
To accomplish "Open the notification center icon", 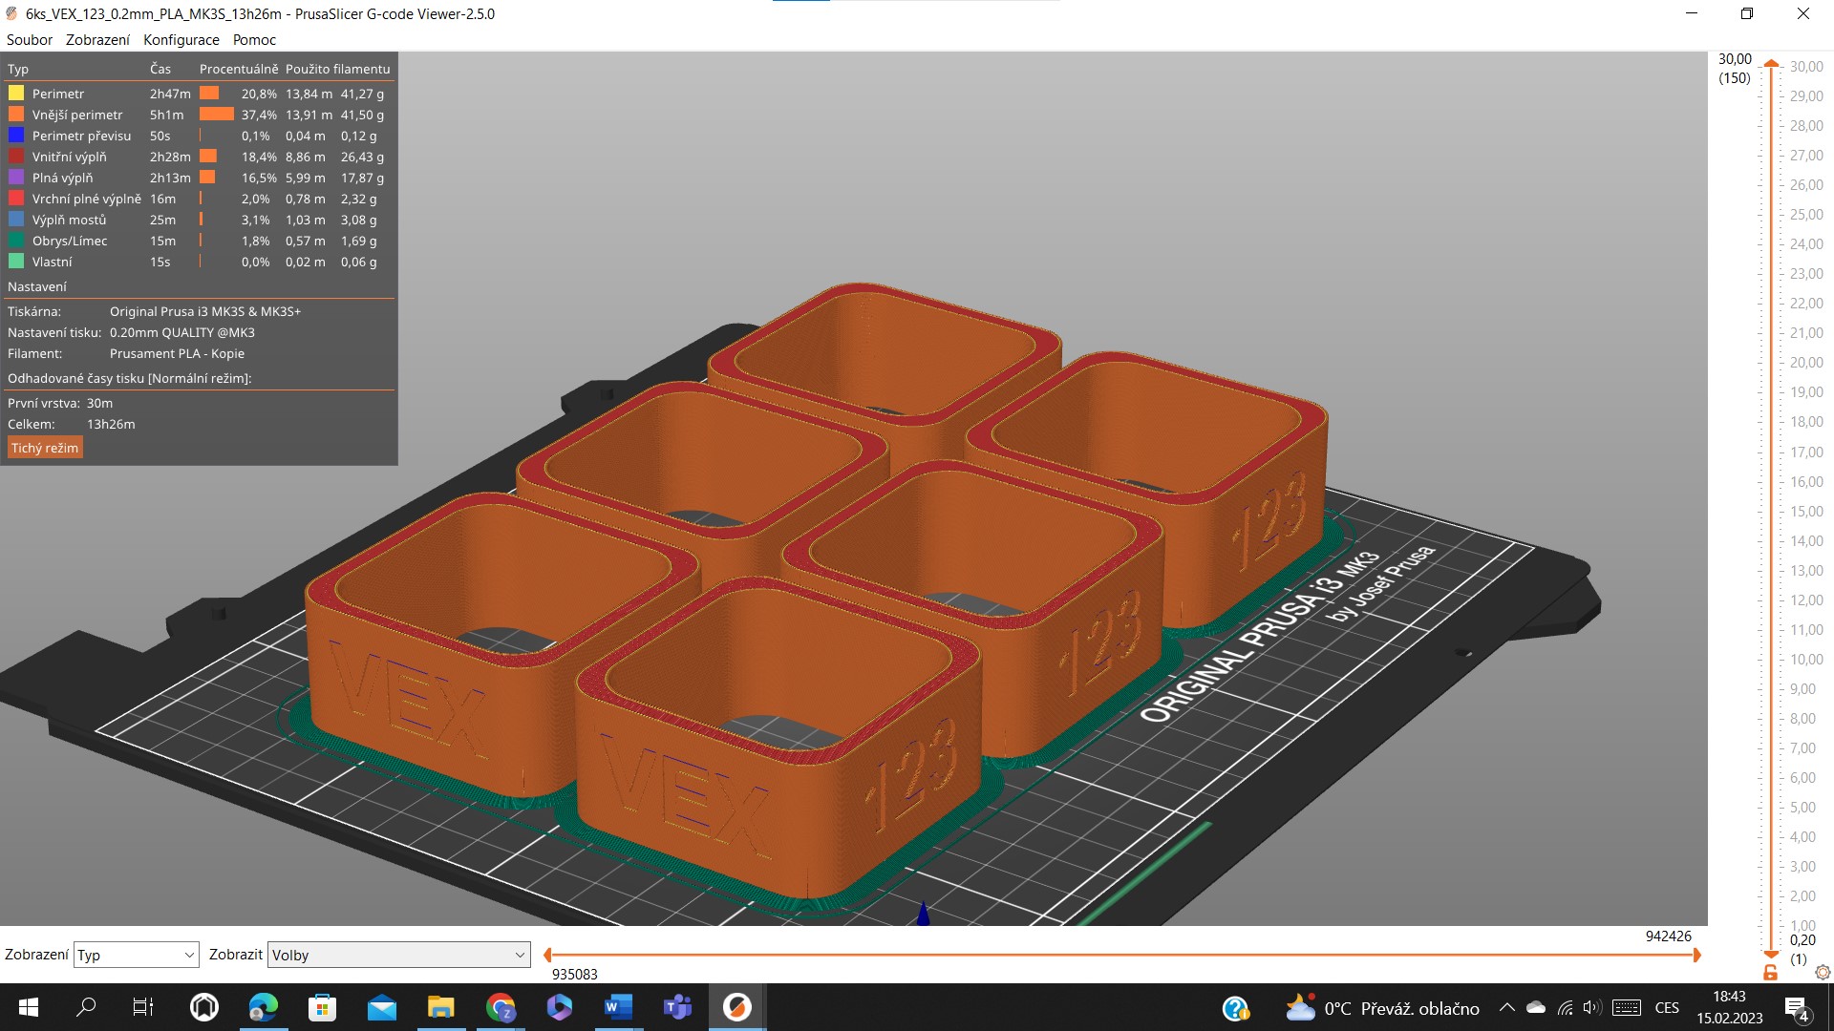I will 1797,1008.
